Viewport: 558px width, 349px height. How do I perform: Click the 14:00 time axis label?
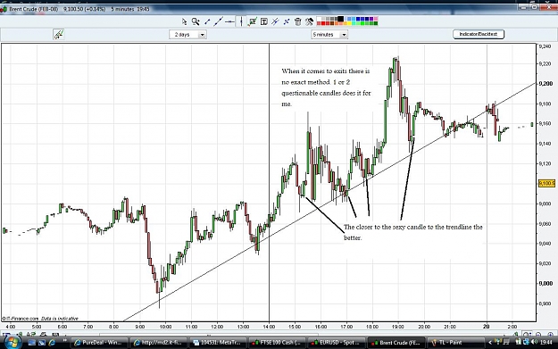coord(269,327)
